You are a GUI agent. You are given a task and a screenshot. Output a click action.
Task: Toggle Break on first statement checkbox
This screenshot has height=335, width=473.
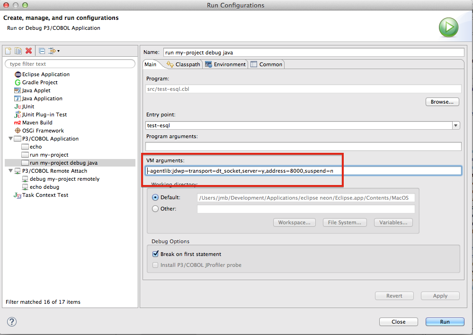tap(155, 254)
